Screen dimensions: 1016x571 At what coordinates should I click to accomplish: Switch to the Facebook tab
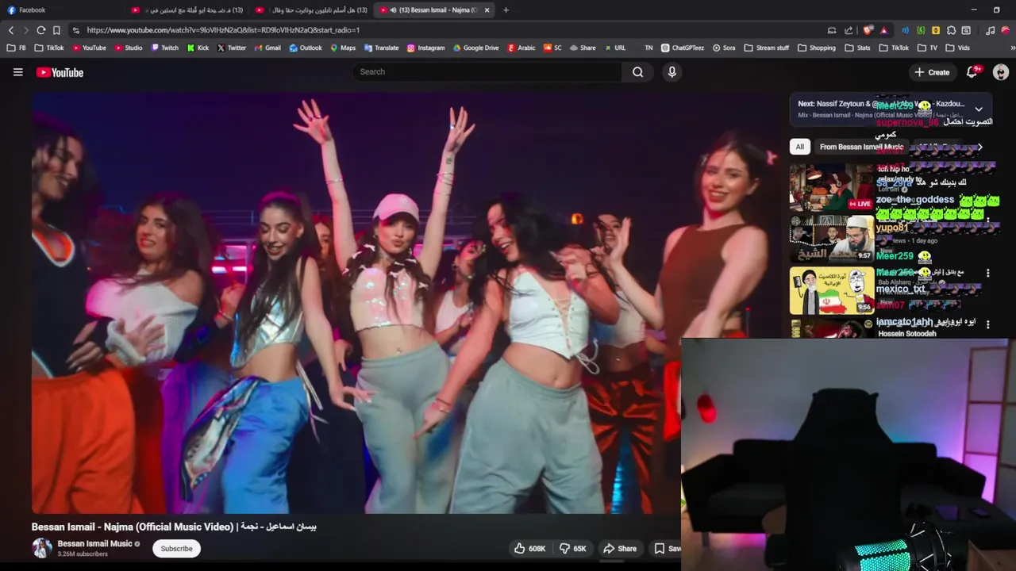click(x=63, y=10)
